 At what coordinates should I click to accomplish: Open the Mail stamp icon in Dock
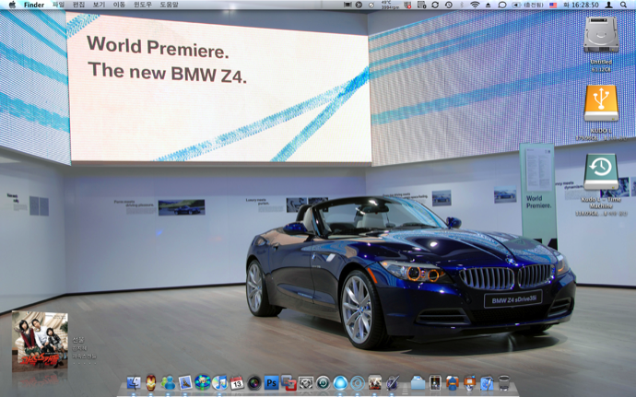(185, 383)
